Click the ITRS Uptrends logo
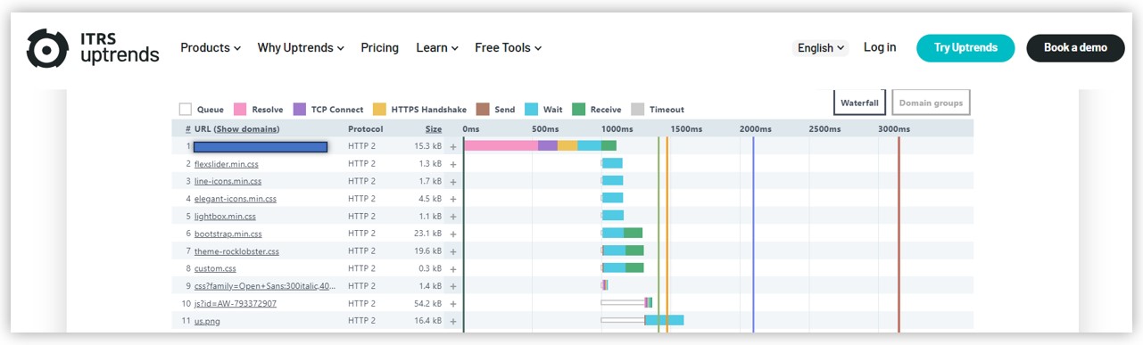This screenshot has height=345, width=1143. tap(93, 48)
